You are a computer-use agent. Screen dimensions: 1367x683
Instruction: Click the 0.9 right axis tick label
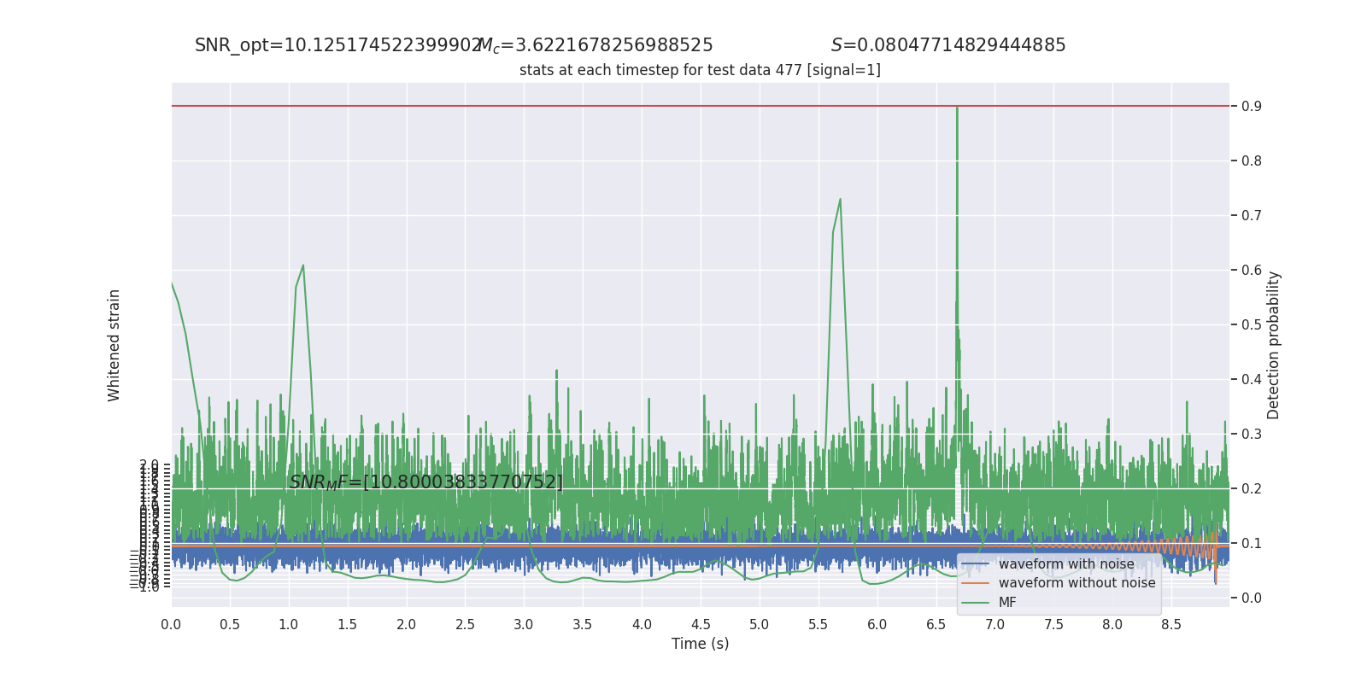(x=1252, y=106)
